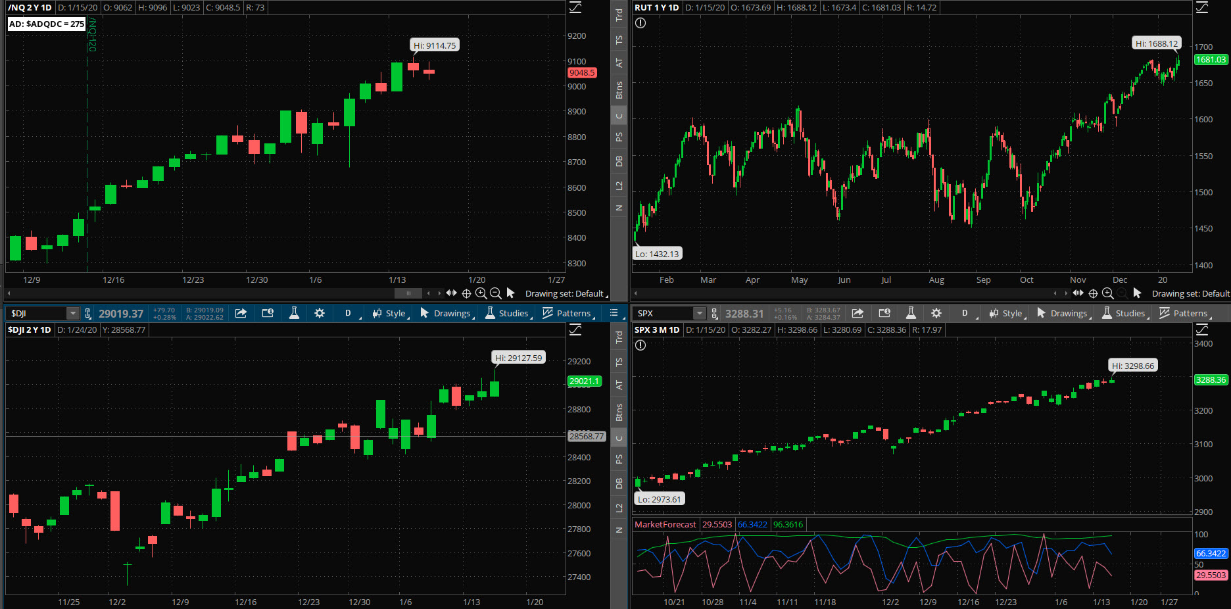Zoom in on the RUT chart
Viewport: 1231px width, 609px height.
pyautogui.click(x=1108, y=293)
